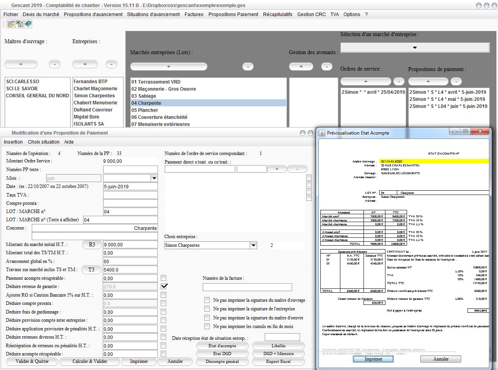The width and height of the screenshot is (498, 370).
Task: Open the Situations d'avancement menu
Action: (154, 14)
